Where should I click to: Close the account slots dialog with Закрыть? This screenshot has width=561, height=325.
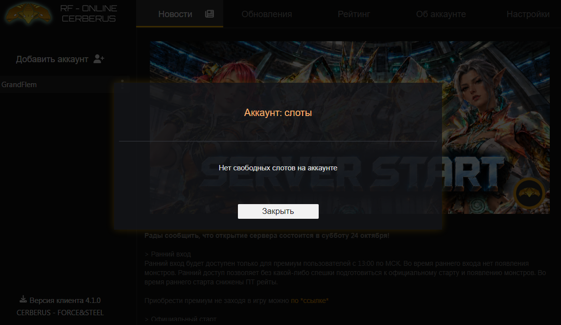[278, 211]
